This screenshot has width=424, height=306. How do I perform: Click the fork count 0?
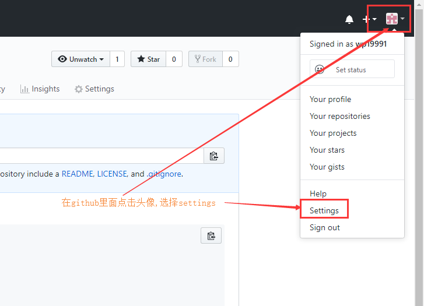point(230,59)
